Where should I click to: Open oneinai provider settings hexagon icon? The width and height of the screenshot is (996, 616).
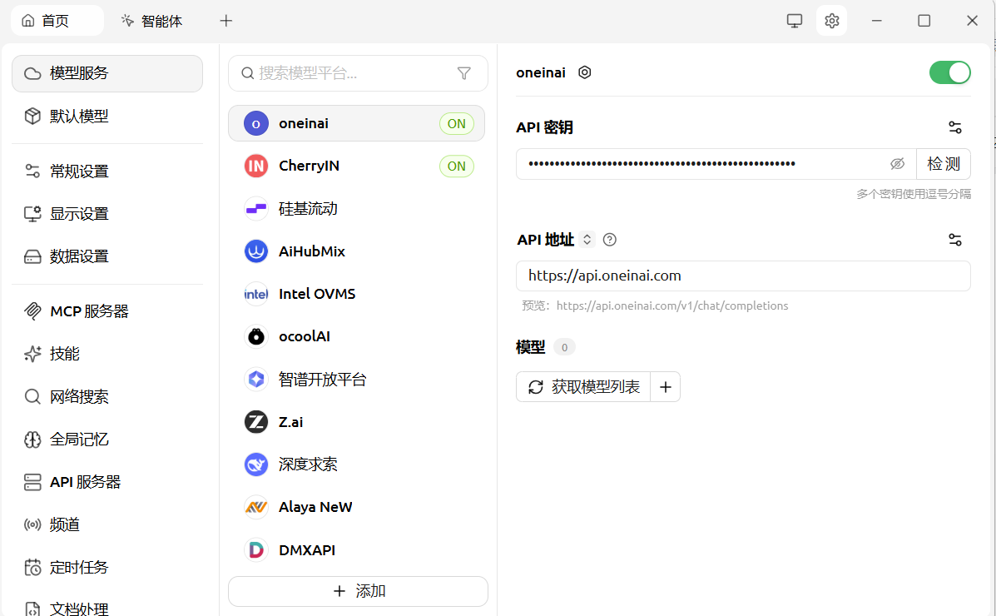click(x=584, y=72)
